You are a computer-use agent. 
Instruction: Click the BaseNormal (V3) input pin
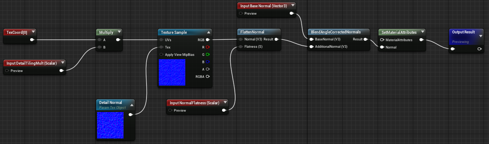[x=312, y=39]
